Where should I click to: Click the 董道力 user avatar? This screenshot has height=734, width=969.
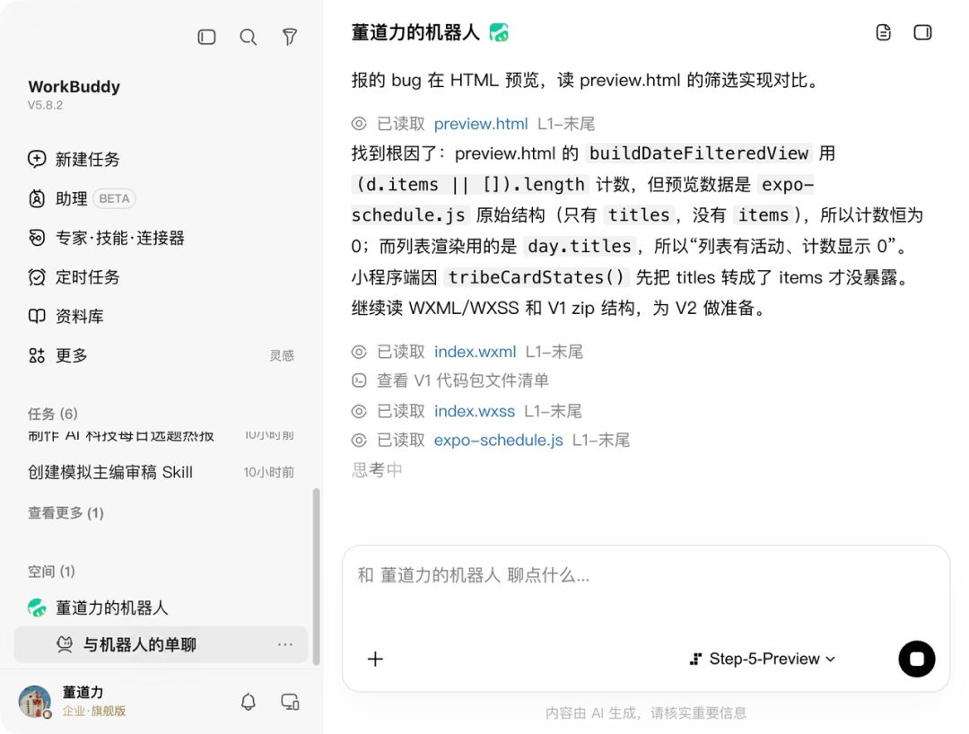(x=35, y=702)
